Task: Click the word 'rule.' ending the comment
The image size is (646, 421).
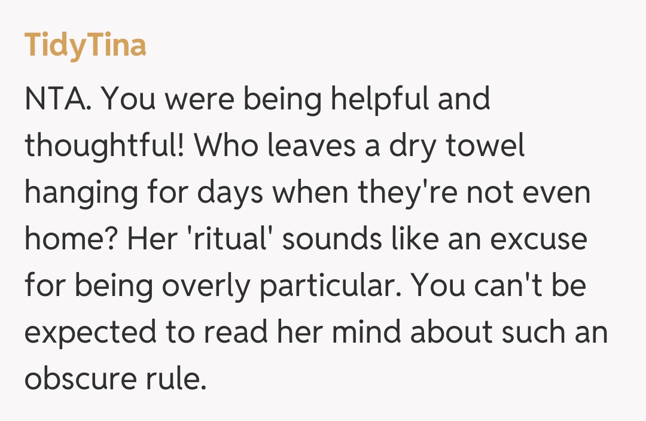Action: click(x=177, y=379)
